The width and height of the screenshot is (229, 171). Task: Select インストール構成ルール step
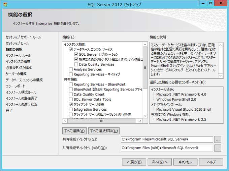[21, 92]
